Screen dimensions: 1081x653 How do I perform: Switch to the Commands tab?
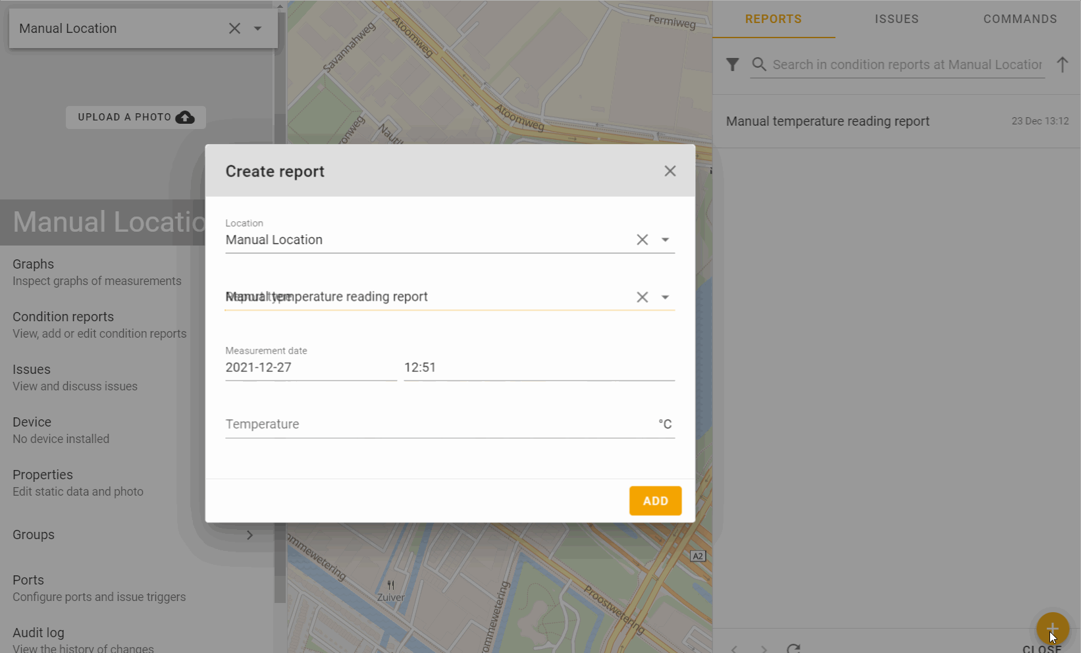(1020, 19)
